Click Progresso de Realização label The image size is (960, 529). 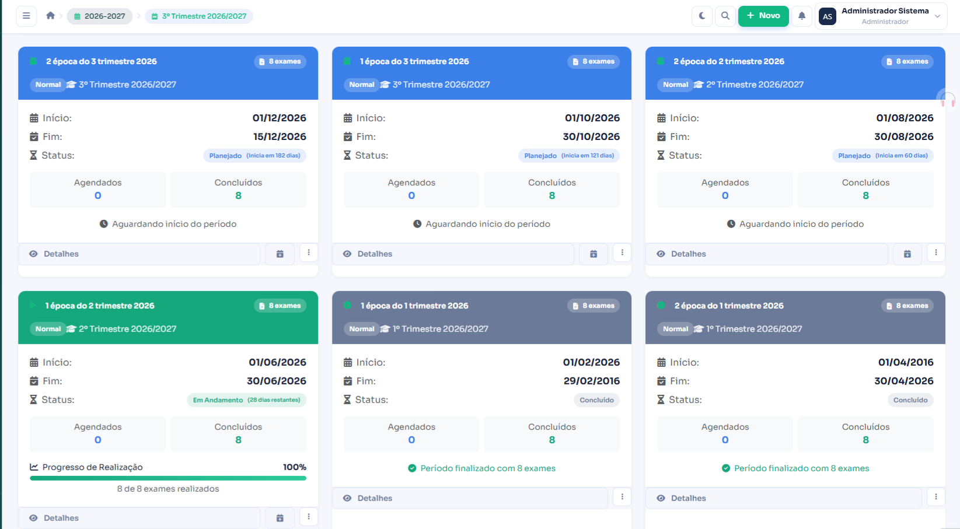point(92,467)
